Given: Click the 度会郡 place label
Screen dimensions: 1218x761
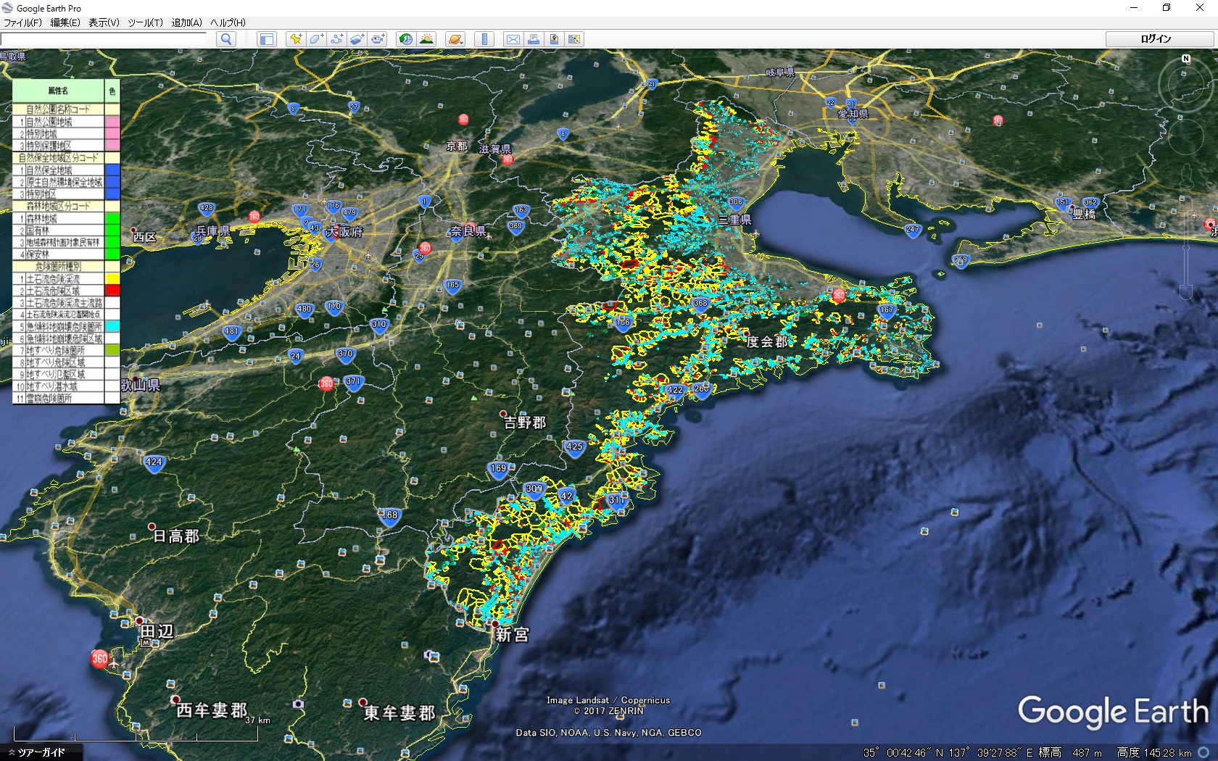Looking at the screenshot, I should [x=767, y=341].
